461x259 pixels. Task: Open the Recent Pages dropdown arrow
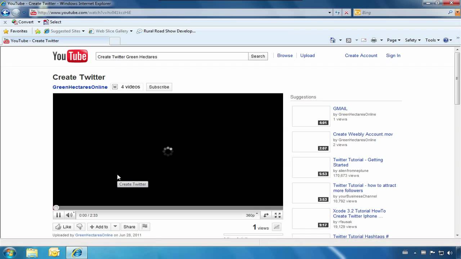[24, 13]
